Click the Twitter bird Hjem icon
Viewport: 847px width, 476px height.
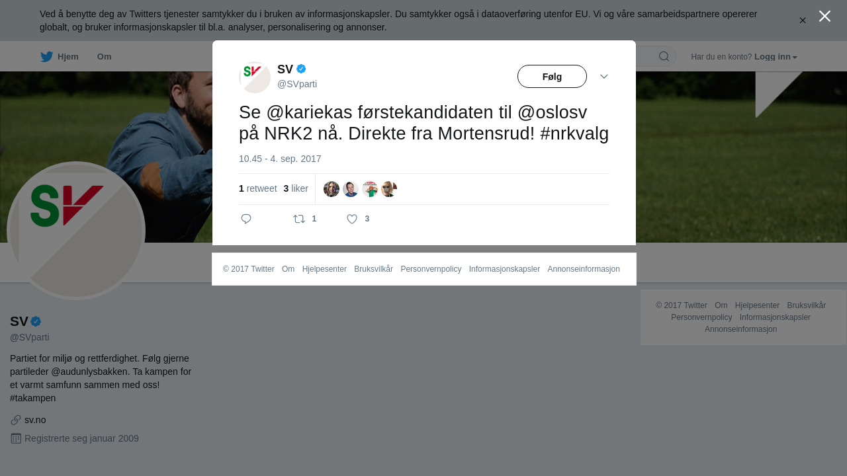(46, 57)
